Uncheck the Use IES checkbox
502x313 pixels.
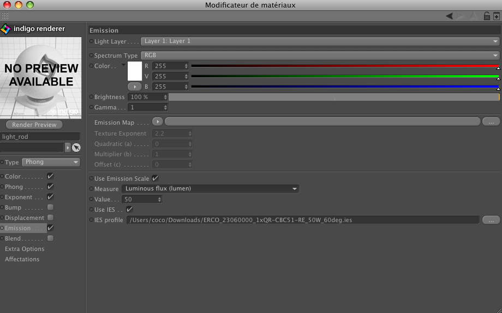point(129,210)
